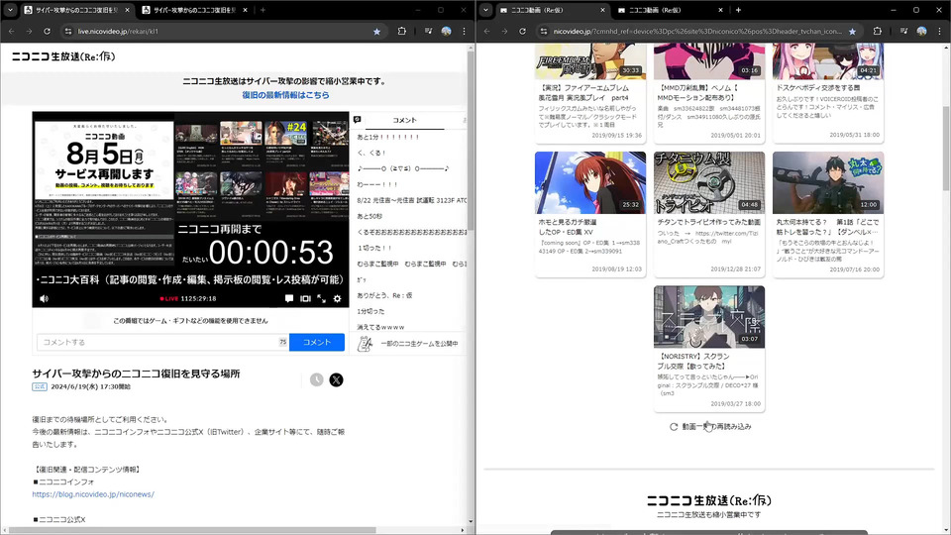Open extensions menu in left browser
The width and height of the screenshot is (951, 535).
[401, 31]
